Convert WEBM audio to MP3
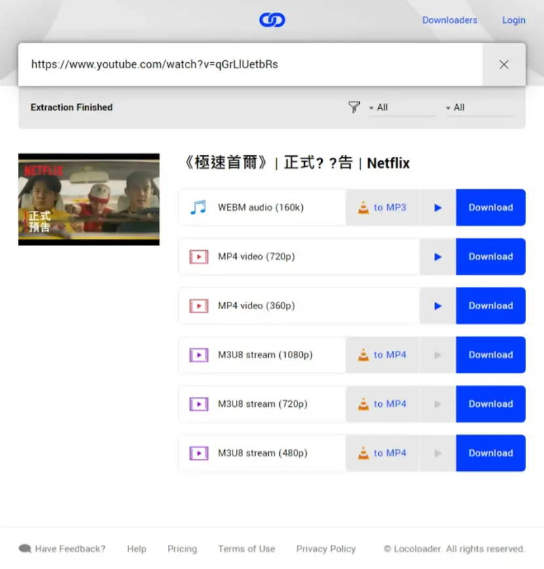The height and width of the screenshot is (569, 544). pos(382,208)
